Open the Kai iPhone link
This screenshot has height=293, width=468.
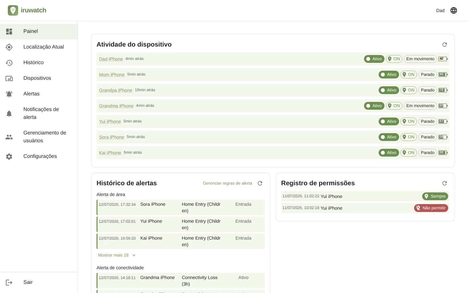(110, 153)
